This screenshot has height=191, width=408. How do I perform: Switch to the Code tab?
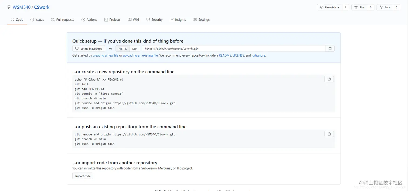pyautogui.click(x=17, y=20)
